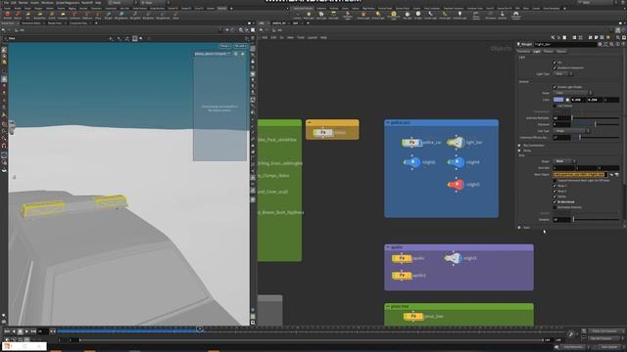The height and width of the screenshot is (352, 627).
Task: Select the red rslight3 light node
Action: (x=456, y=185)
